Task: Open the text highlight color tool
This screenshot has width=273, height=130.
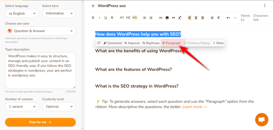Action: point(180,18)
